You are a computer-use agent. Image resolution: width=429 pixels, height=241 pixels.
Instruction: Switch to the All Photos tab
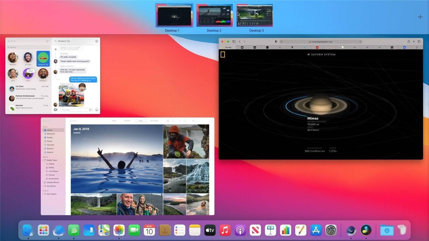(x=154, y=121)
